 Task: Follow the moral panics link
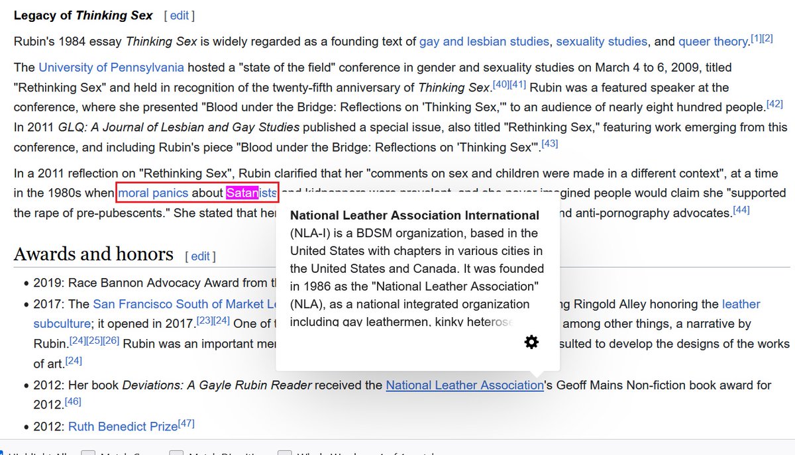153,193
